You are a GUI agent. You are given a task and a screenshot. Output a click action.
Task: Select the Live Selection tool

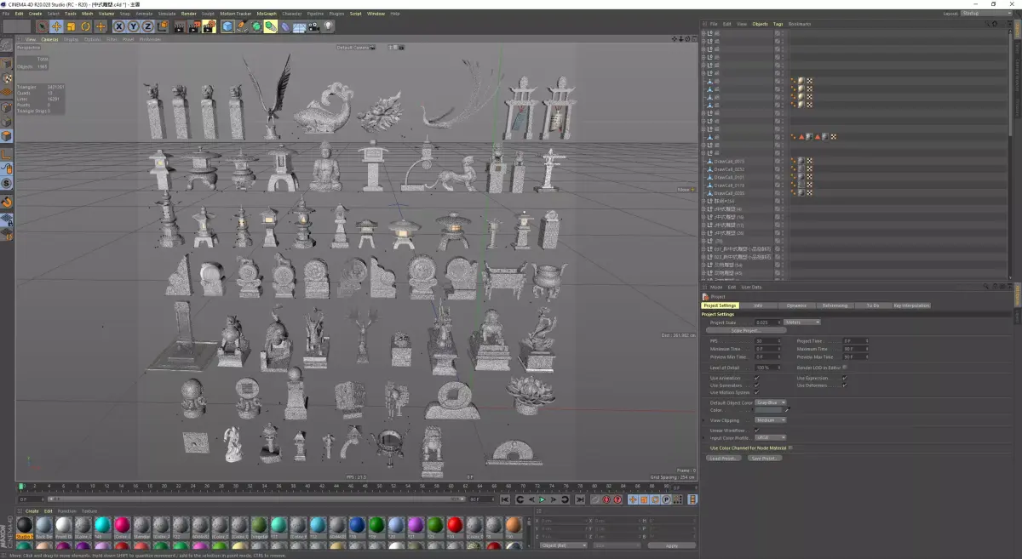[42, 26]
